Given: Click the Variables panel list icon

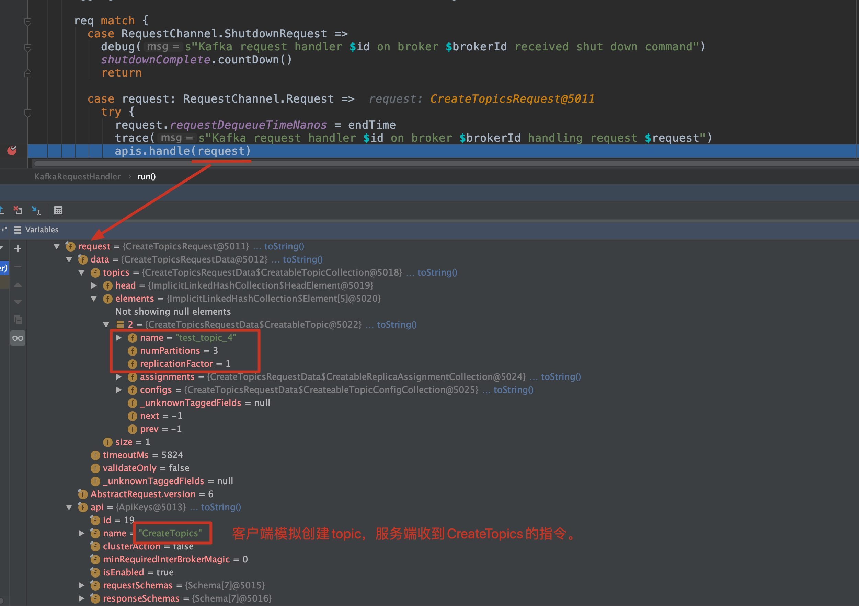Looking at the screenshot, I should (18, 230).
